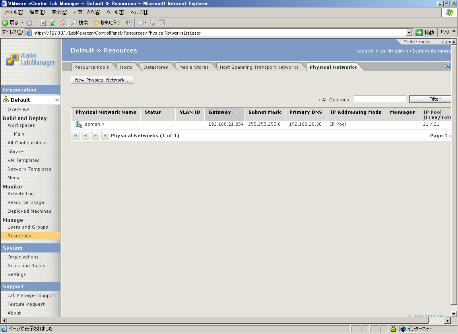
Task: Open VM Templates in the sidebar
Action: point(23,160)
